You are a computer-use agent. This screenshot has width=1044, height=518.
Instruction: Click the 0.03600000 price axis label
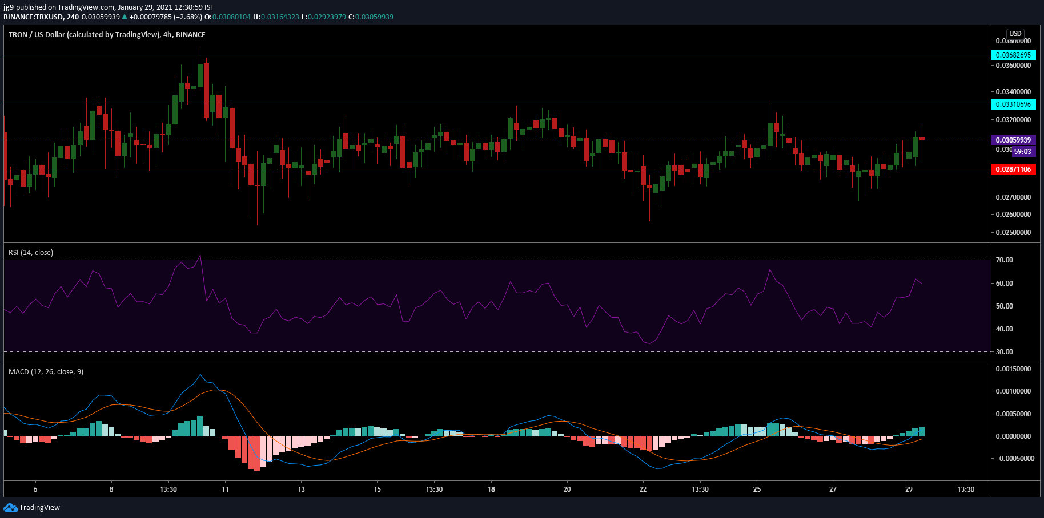[x=1013, y=66]
